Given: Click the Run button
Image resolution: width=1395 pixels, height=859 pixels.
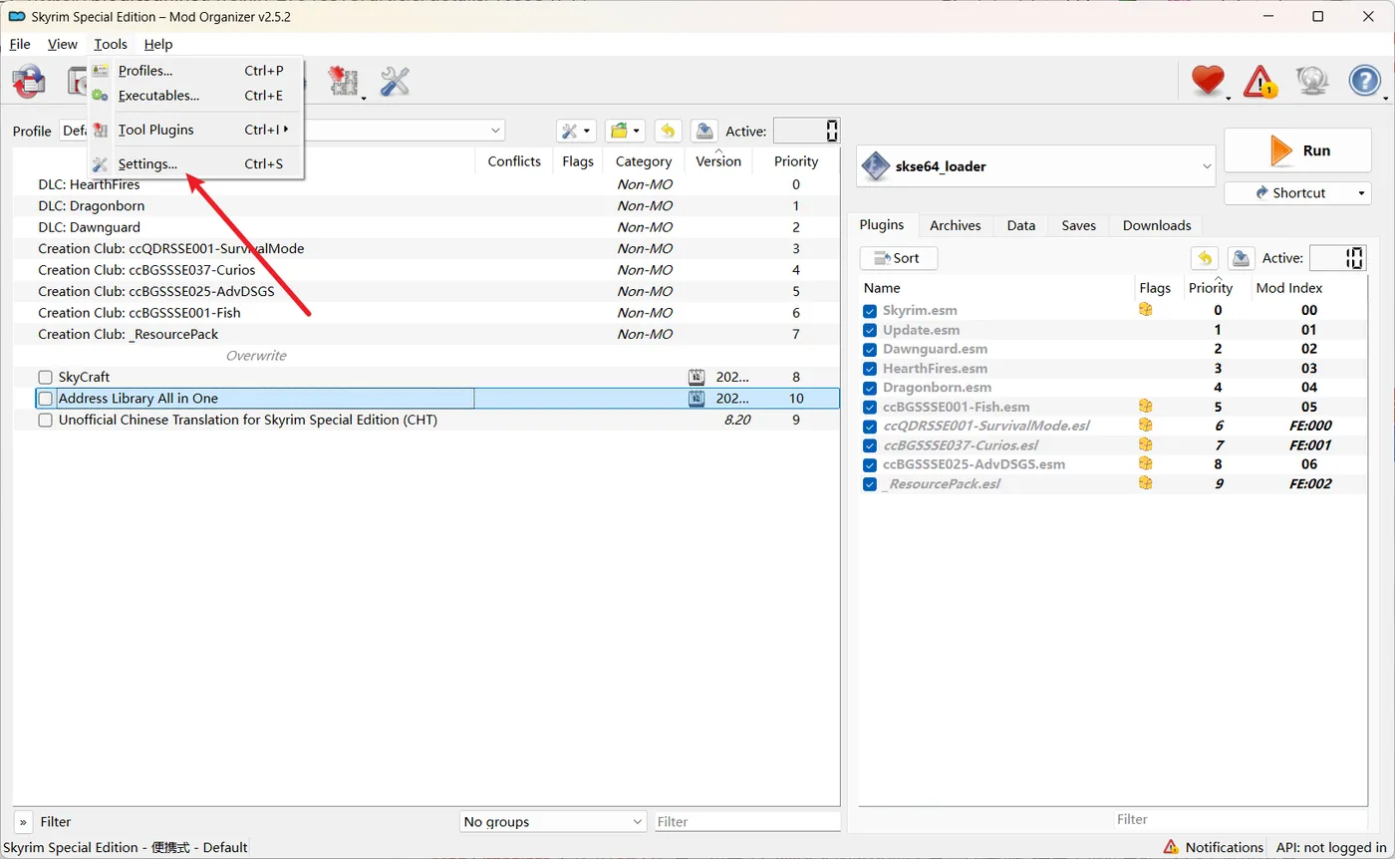Looking at the screenshot, I should [x=1298, y=150].
